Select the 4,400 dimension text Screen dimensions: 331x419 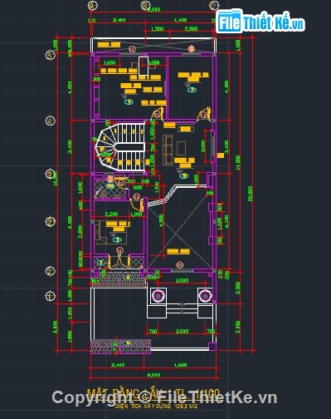[180, 20]
